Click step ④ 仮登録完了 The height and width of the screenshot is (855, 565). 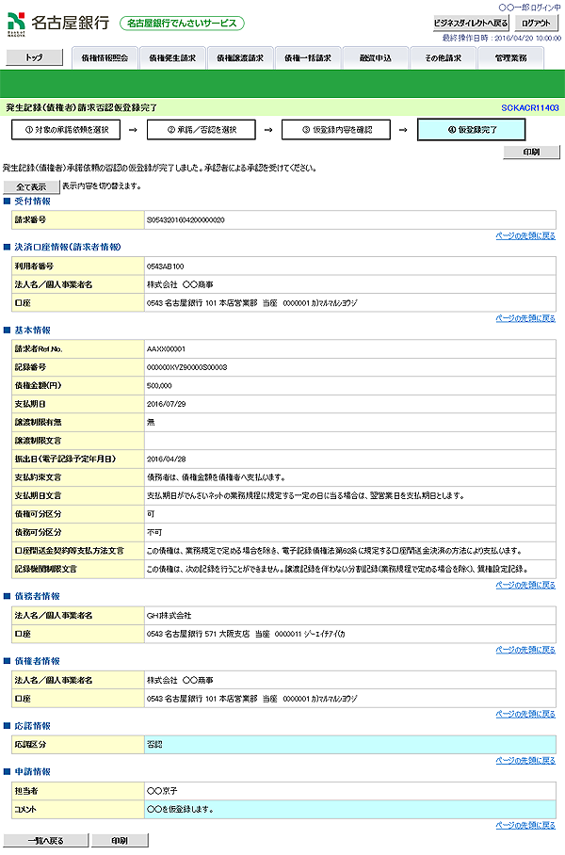[471, 130]
